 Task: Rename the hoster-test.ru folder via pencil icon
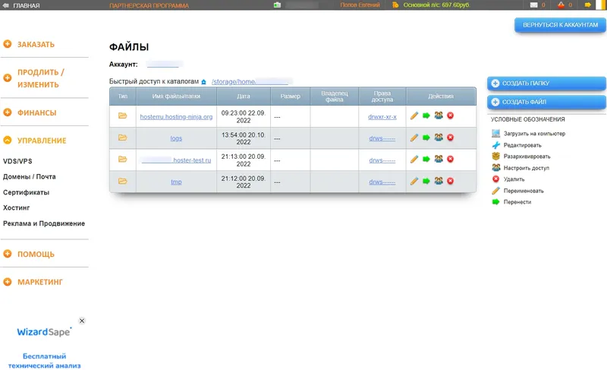(414, 160)
